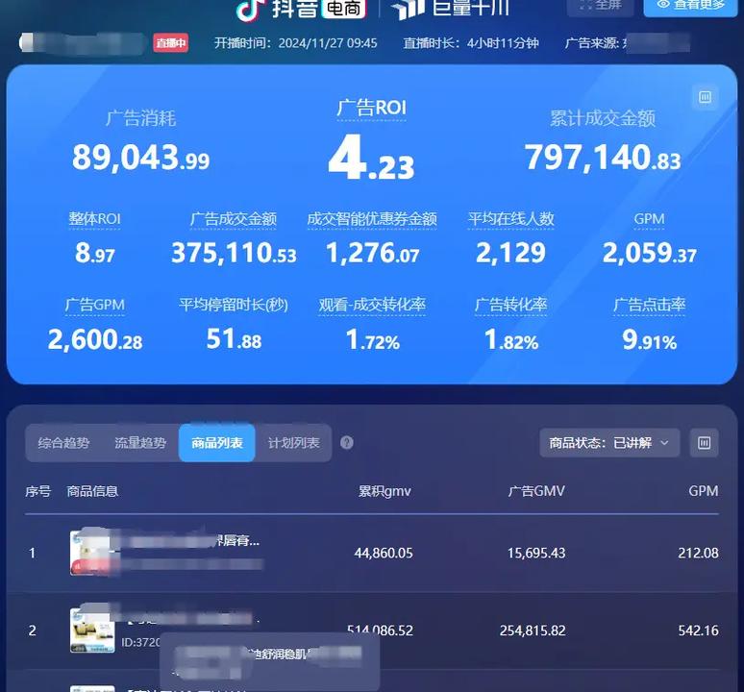Click the 累积gmv column header
The width and height of the screenshot is (744, 692).
click(x=384, y=491)
